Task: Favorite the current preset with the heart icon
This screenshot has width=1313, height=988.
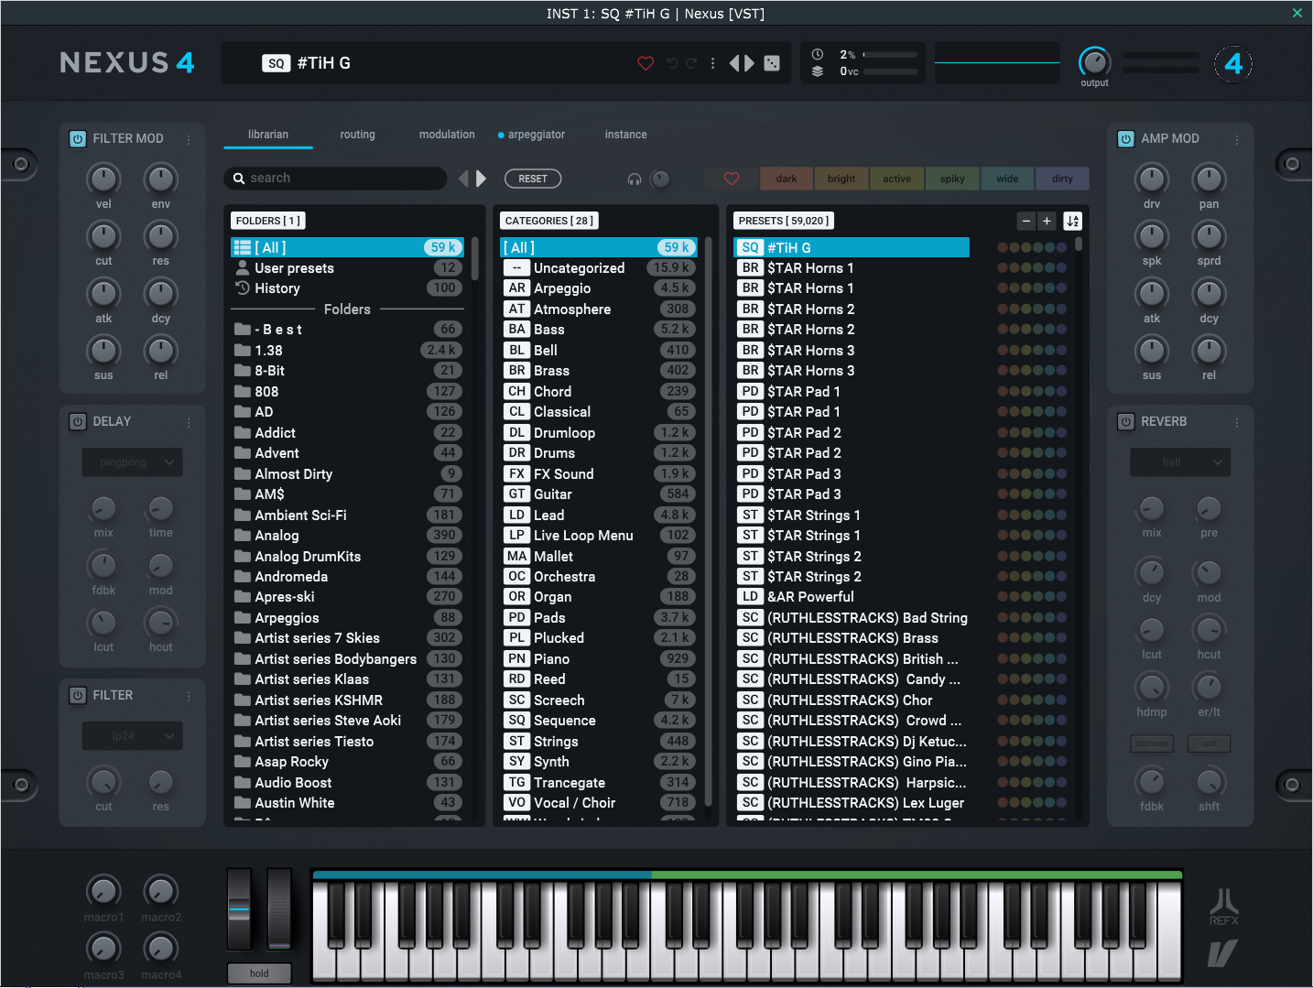Action: 646,63
